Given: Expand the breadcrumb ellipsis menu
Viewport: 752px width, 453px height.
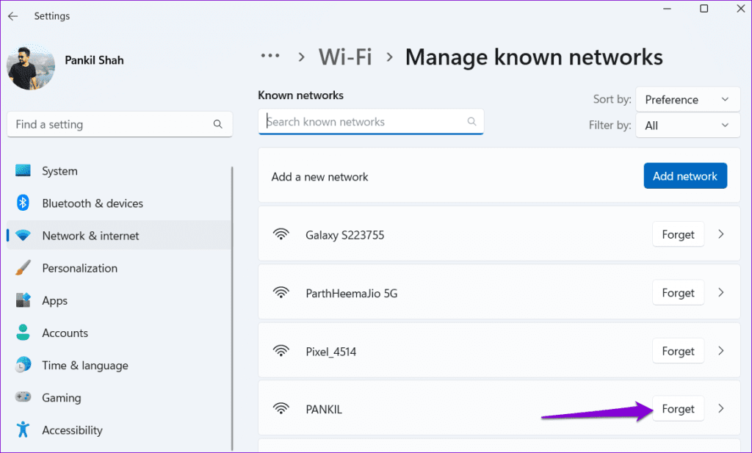Looking at the screenshot, I should pos(270,56).
